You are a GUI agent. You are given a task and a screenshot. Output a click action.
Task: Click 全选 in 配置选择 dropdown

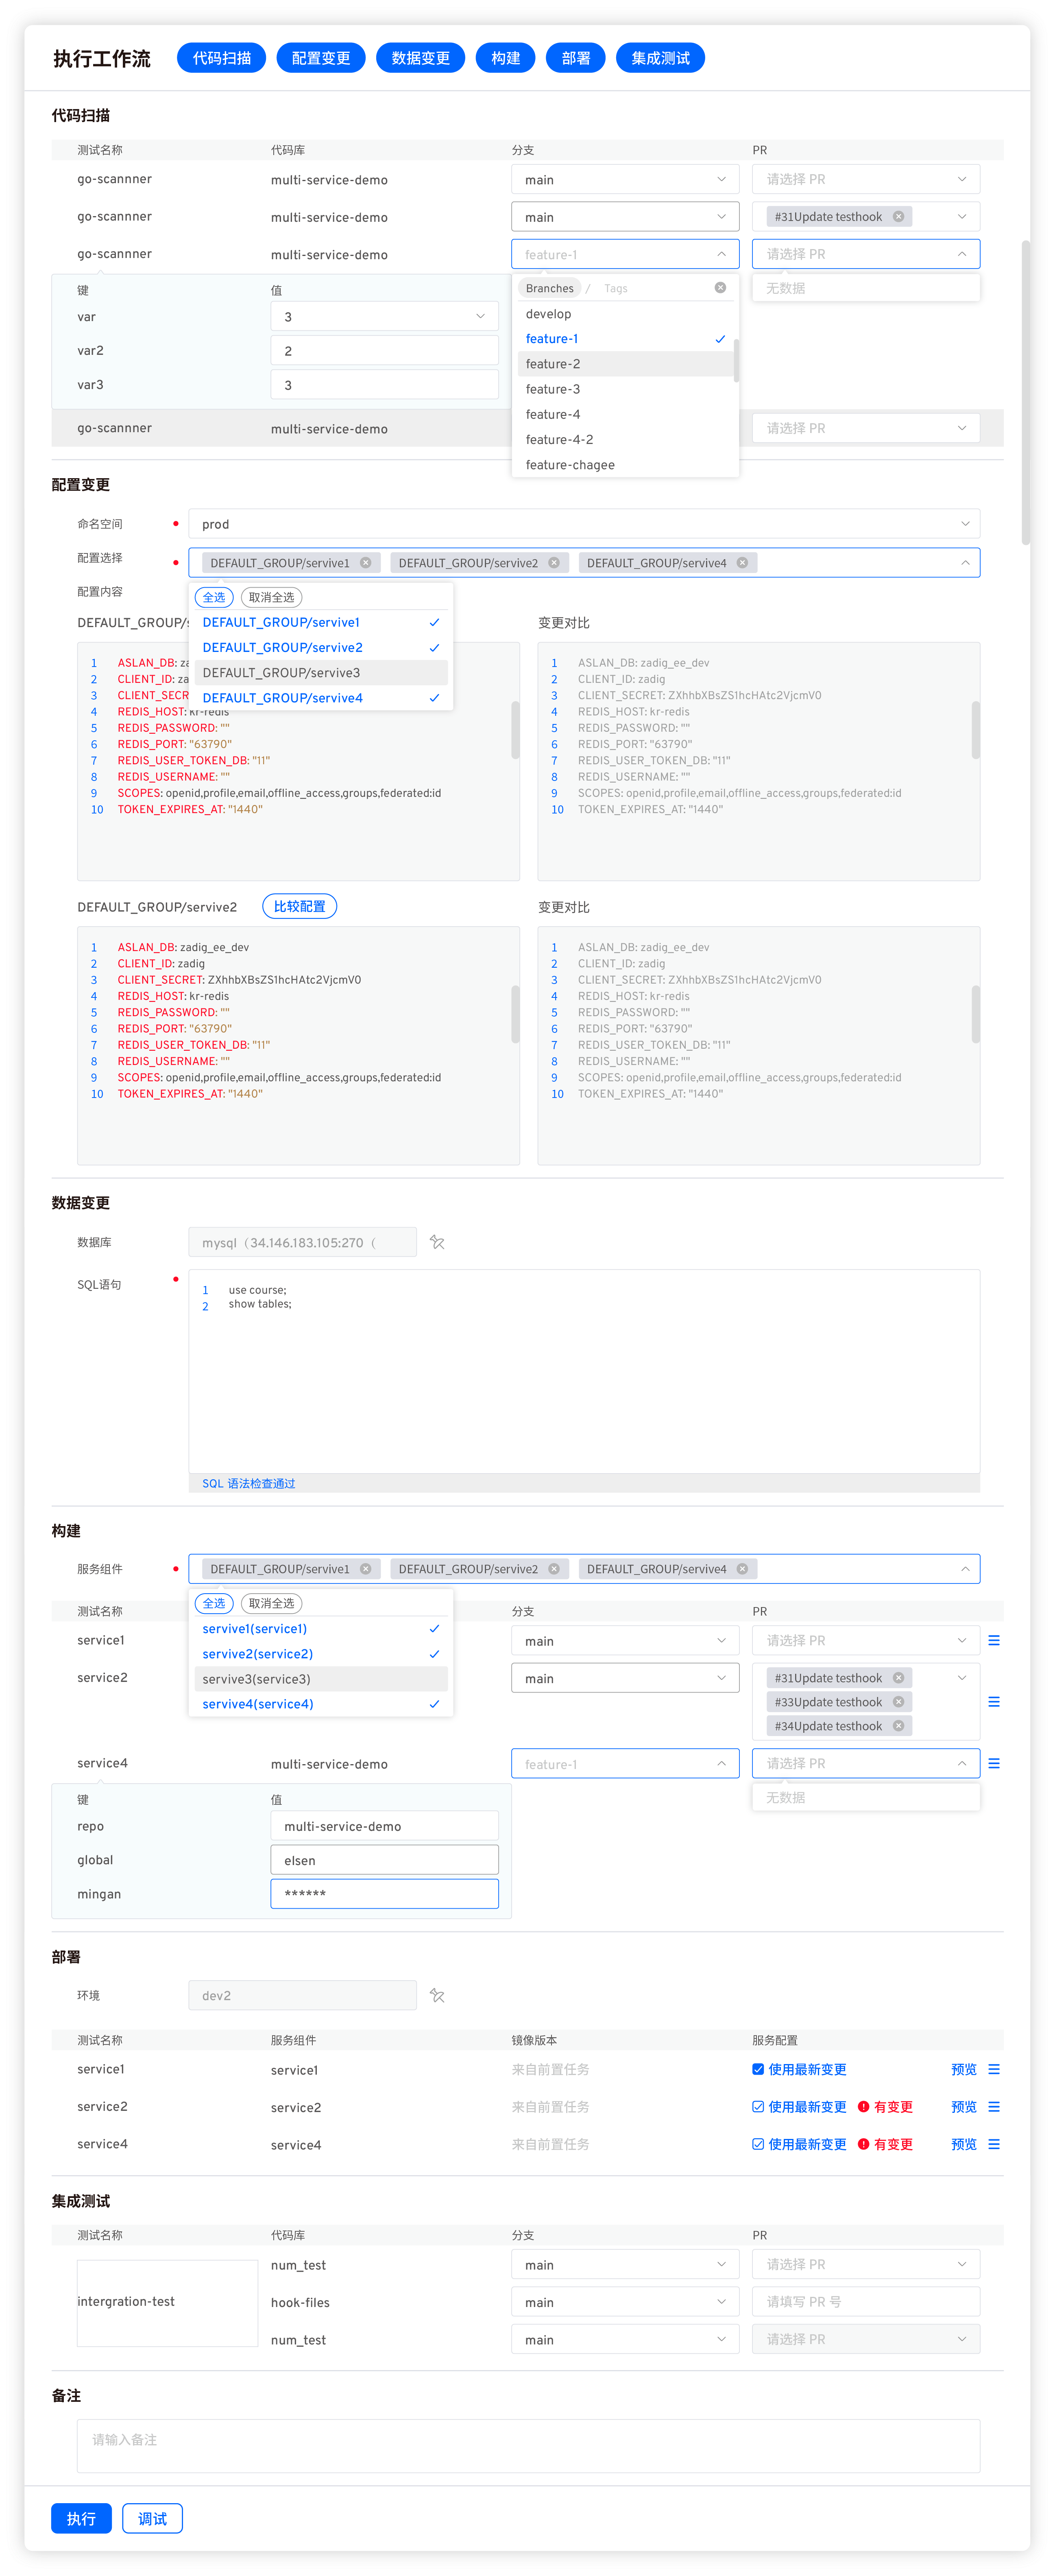(x=214, y=597)
